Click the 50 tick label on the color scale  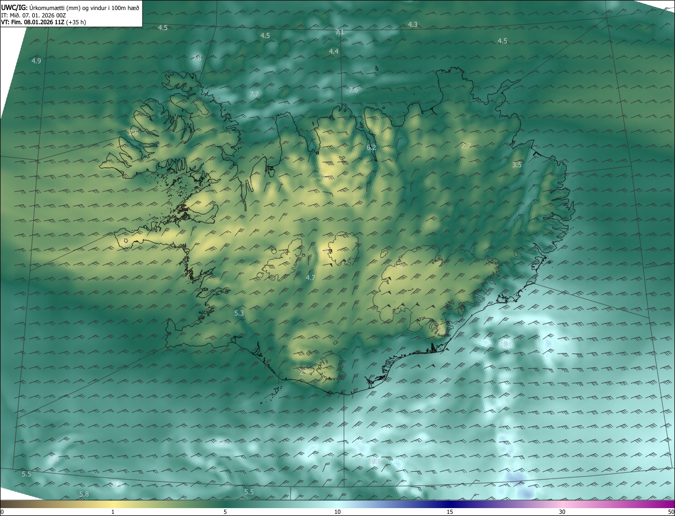(x=671, y=512)
